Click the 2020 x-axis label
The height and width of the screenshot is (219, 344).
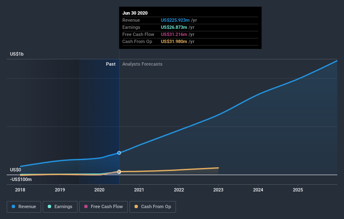(x=99, y=190)
